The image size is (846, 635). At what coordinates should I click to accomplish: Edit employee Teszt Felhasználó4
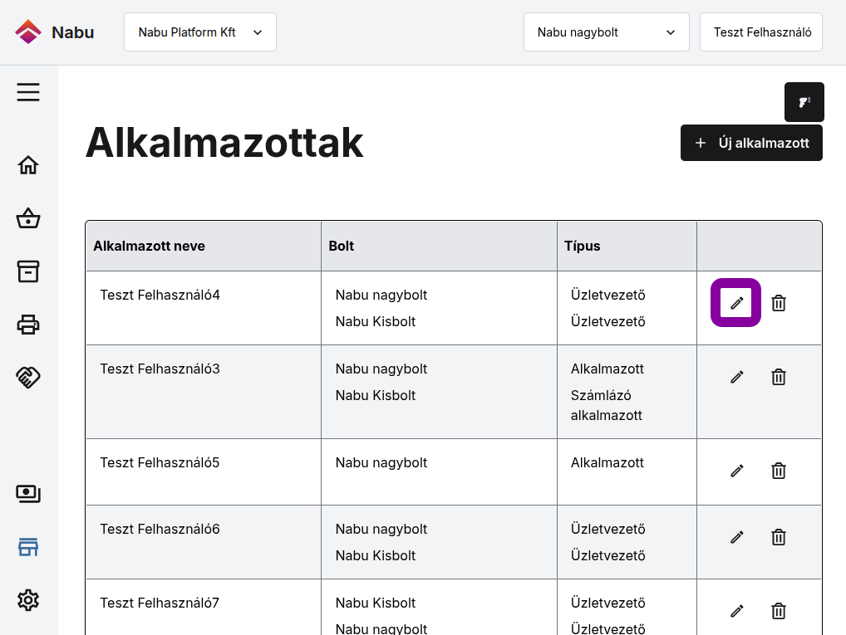736,303
